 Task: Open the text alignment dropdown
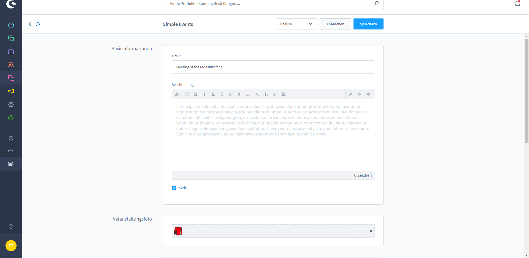(x=248, y=94)
